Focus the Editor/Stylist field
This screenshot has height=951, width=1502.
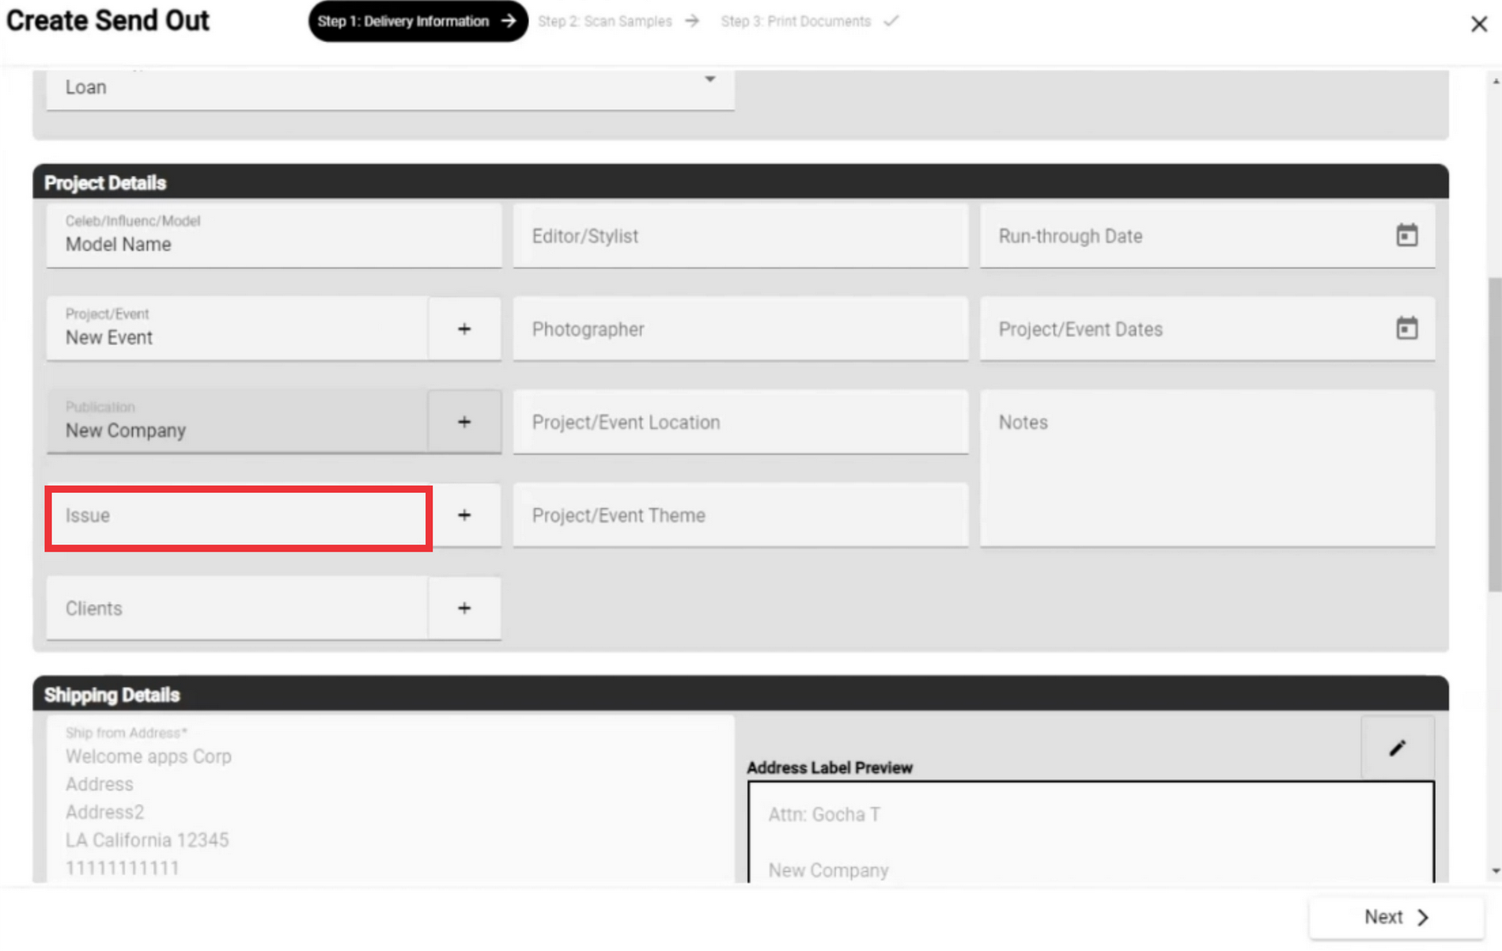click(740, 235)
